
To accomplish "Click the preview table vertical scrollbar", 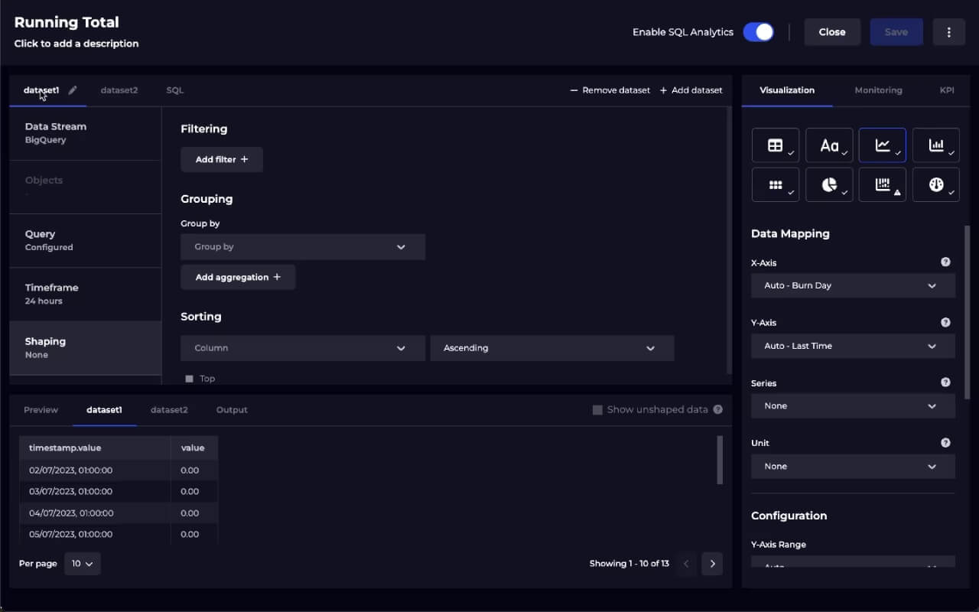I will click(720, 460).
